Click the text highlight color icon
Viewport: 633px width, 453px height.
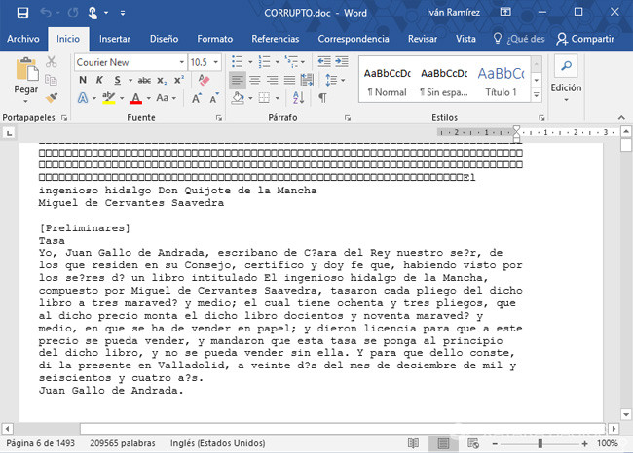pos(109,98)
